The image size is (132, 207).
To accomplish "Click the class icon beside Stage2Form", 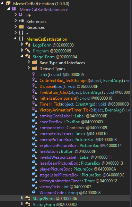I will pos(28,198).
